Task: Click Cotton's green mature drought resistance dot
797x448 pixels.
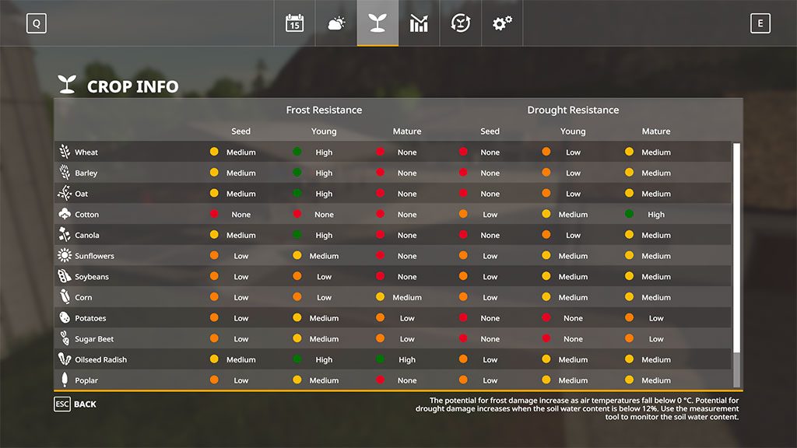Action: (629, 214)
